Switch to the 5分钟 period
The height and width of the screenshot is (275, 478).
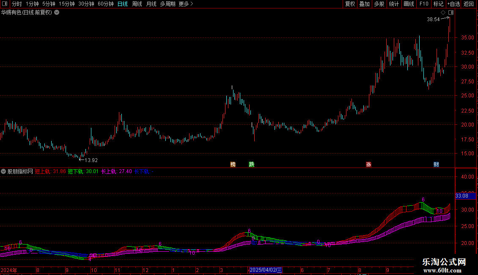49,4
